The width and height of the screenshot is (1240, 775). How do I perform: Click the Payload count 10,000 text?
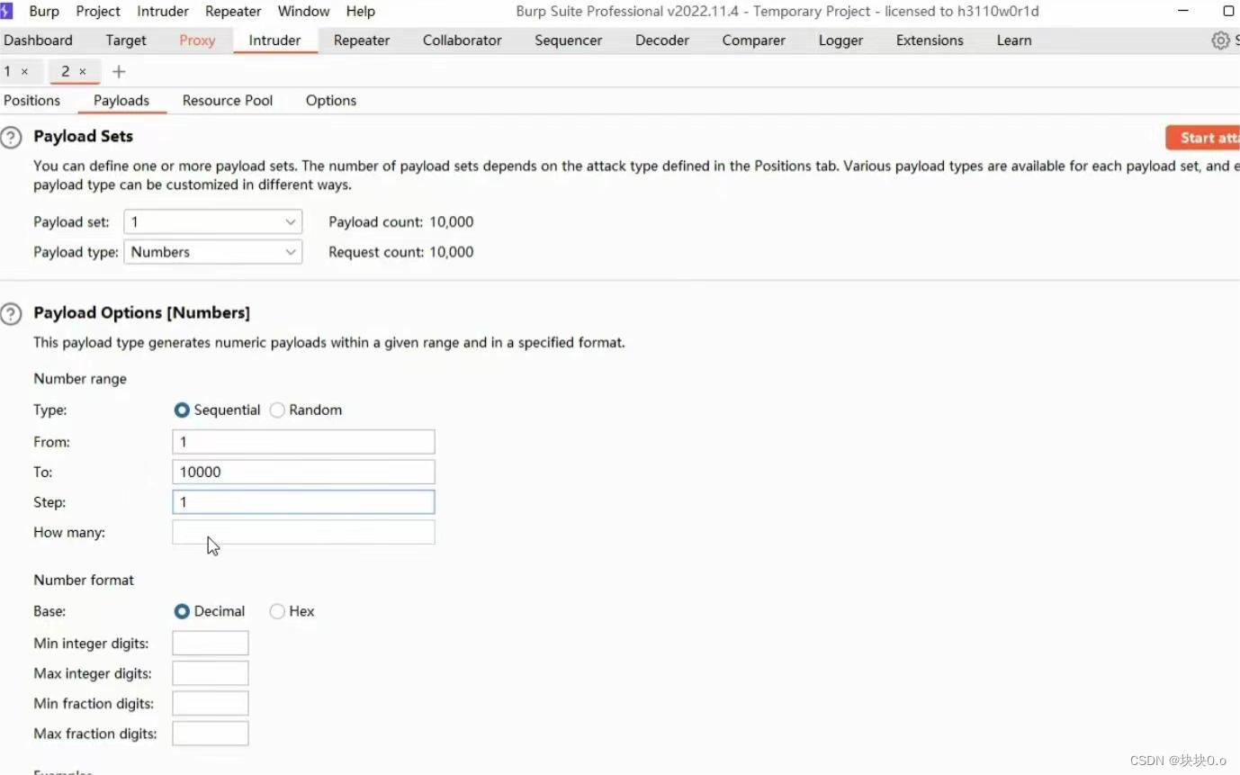[x=401, y=222]
